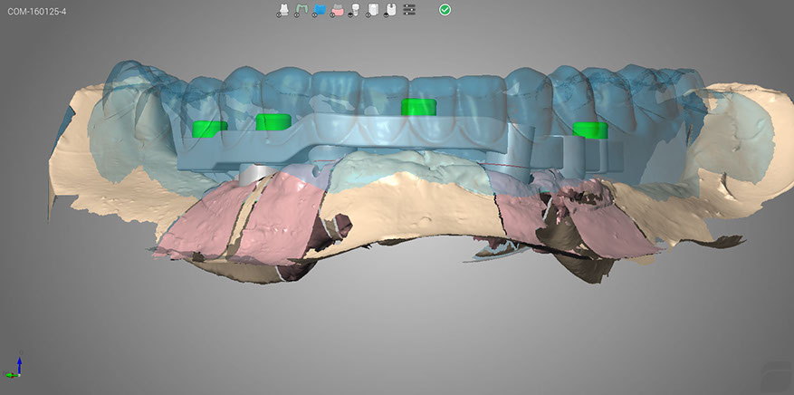The image size is (794, 395).
Task: Select the blue tooth anatomy icon
Action: (x=319, y=9)
